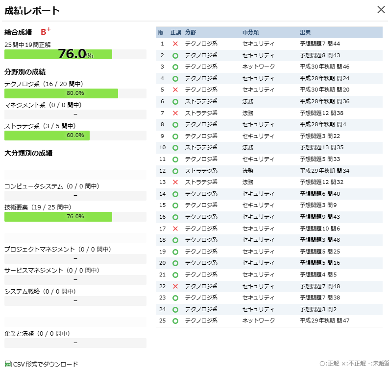Select source 平成28年秋期 問4

pyautogui.click(x=323, y=124)
